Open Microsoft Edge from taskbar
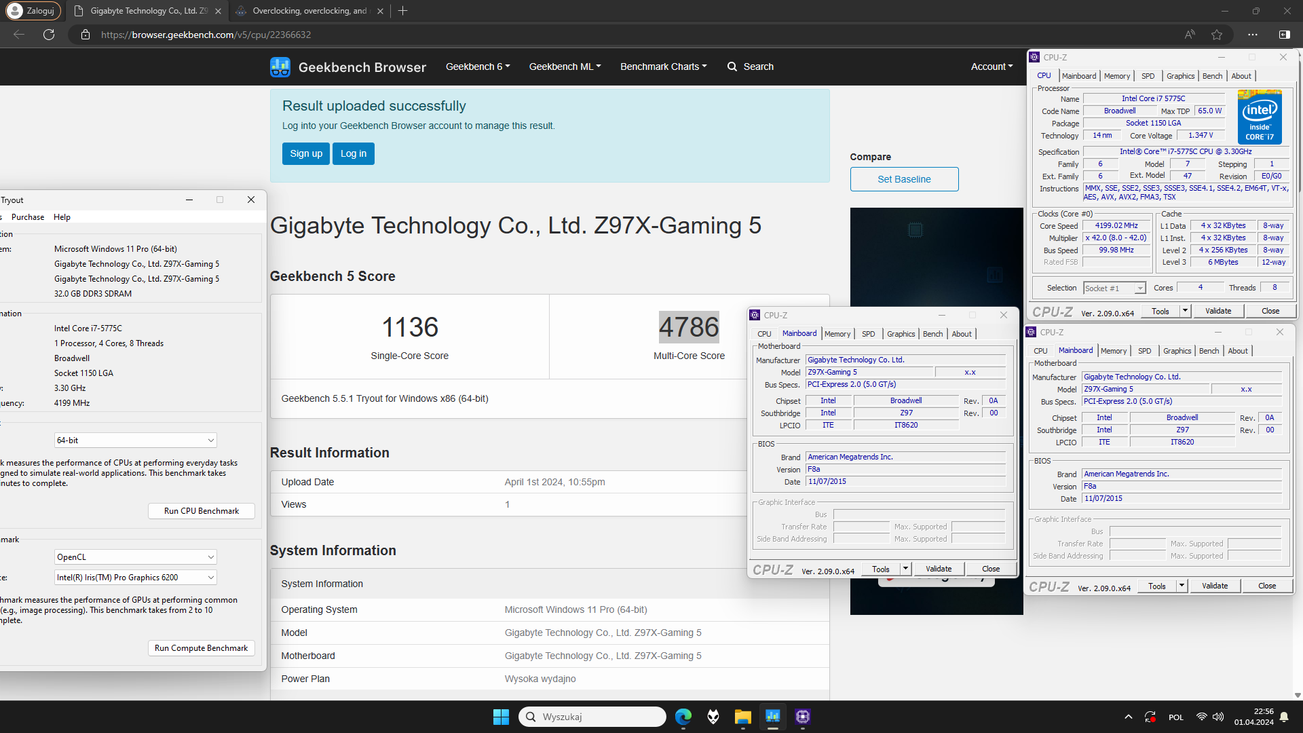The height and width of the screenshot is (733, 1303). 683,717
